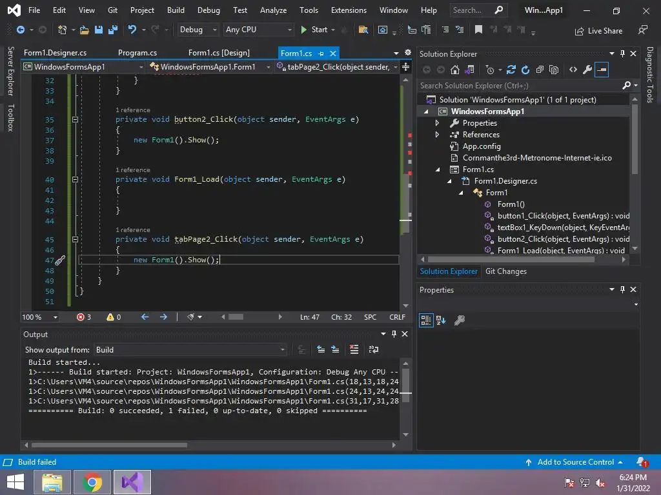Click the Clear All icon in Output
This screenshot has height=495, width=661.
coord(354,349)
